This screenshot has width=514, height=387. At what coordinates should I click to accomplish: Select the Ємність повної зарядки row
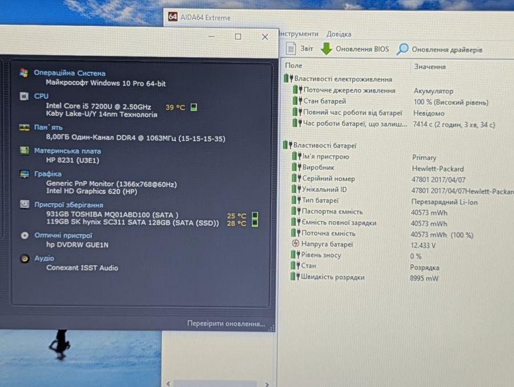(370, 223)
